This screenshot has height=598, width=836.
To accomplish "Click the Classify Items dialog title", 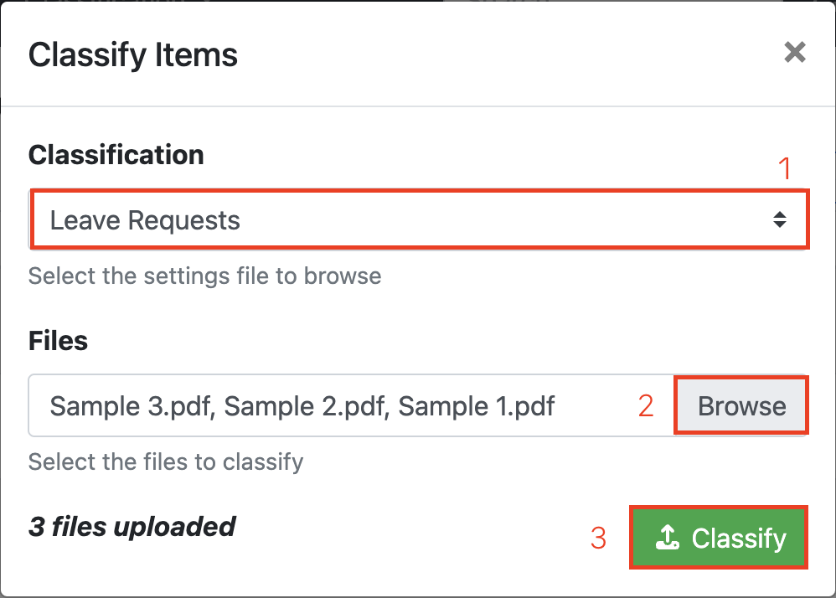I will pos(132,55).
